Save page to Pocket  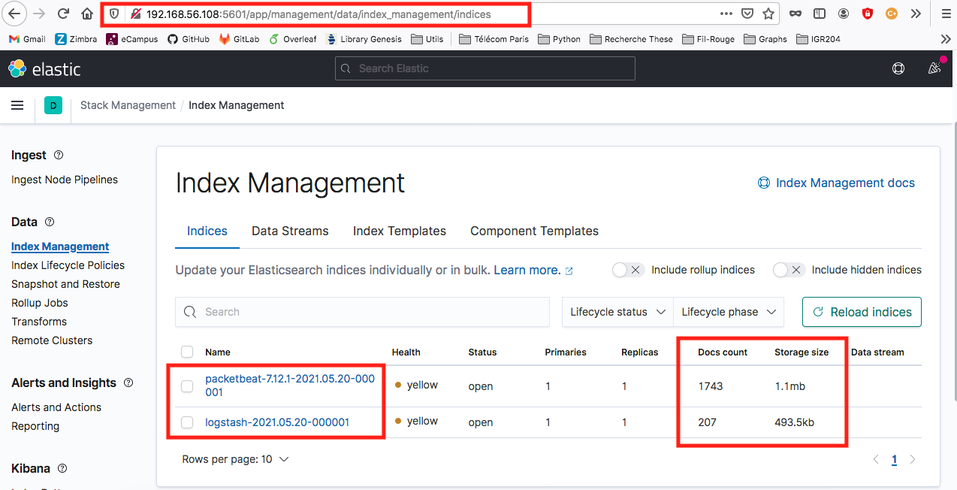click(747, 14)
